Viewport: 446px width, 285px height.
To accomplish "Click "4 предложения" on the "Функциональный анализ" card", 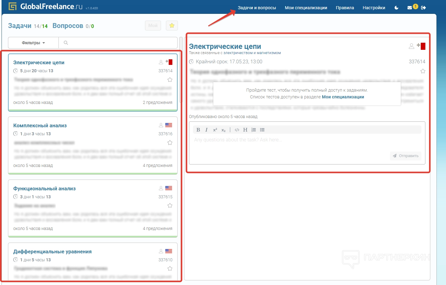I will coord(158,228).
